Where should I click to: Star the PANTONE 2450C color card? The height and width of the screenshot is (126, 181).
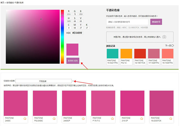pyautogui.click(x=25, y=119)
